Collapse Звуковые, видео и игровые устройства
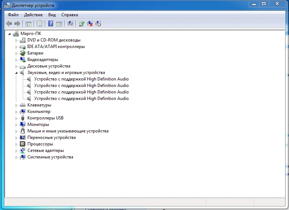Image resolution: width=289 pixels, height=210 pixels. [x=16, y=73]
